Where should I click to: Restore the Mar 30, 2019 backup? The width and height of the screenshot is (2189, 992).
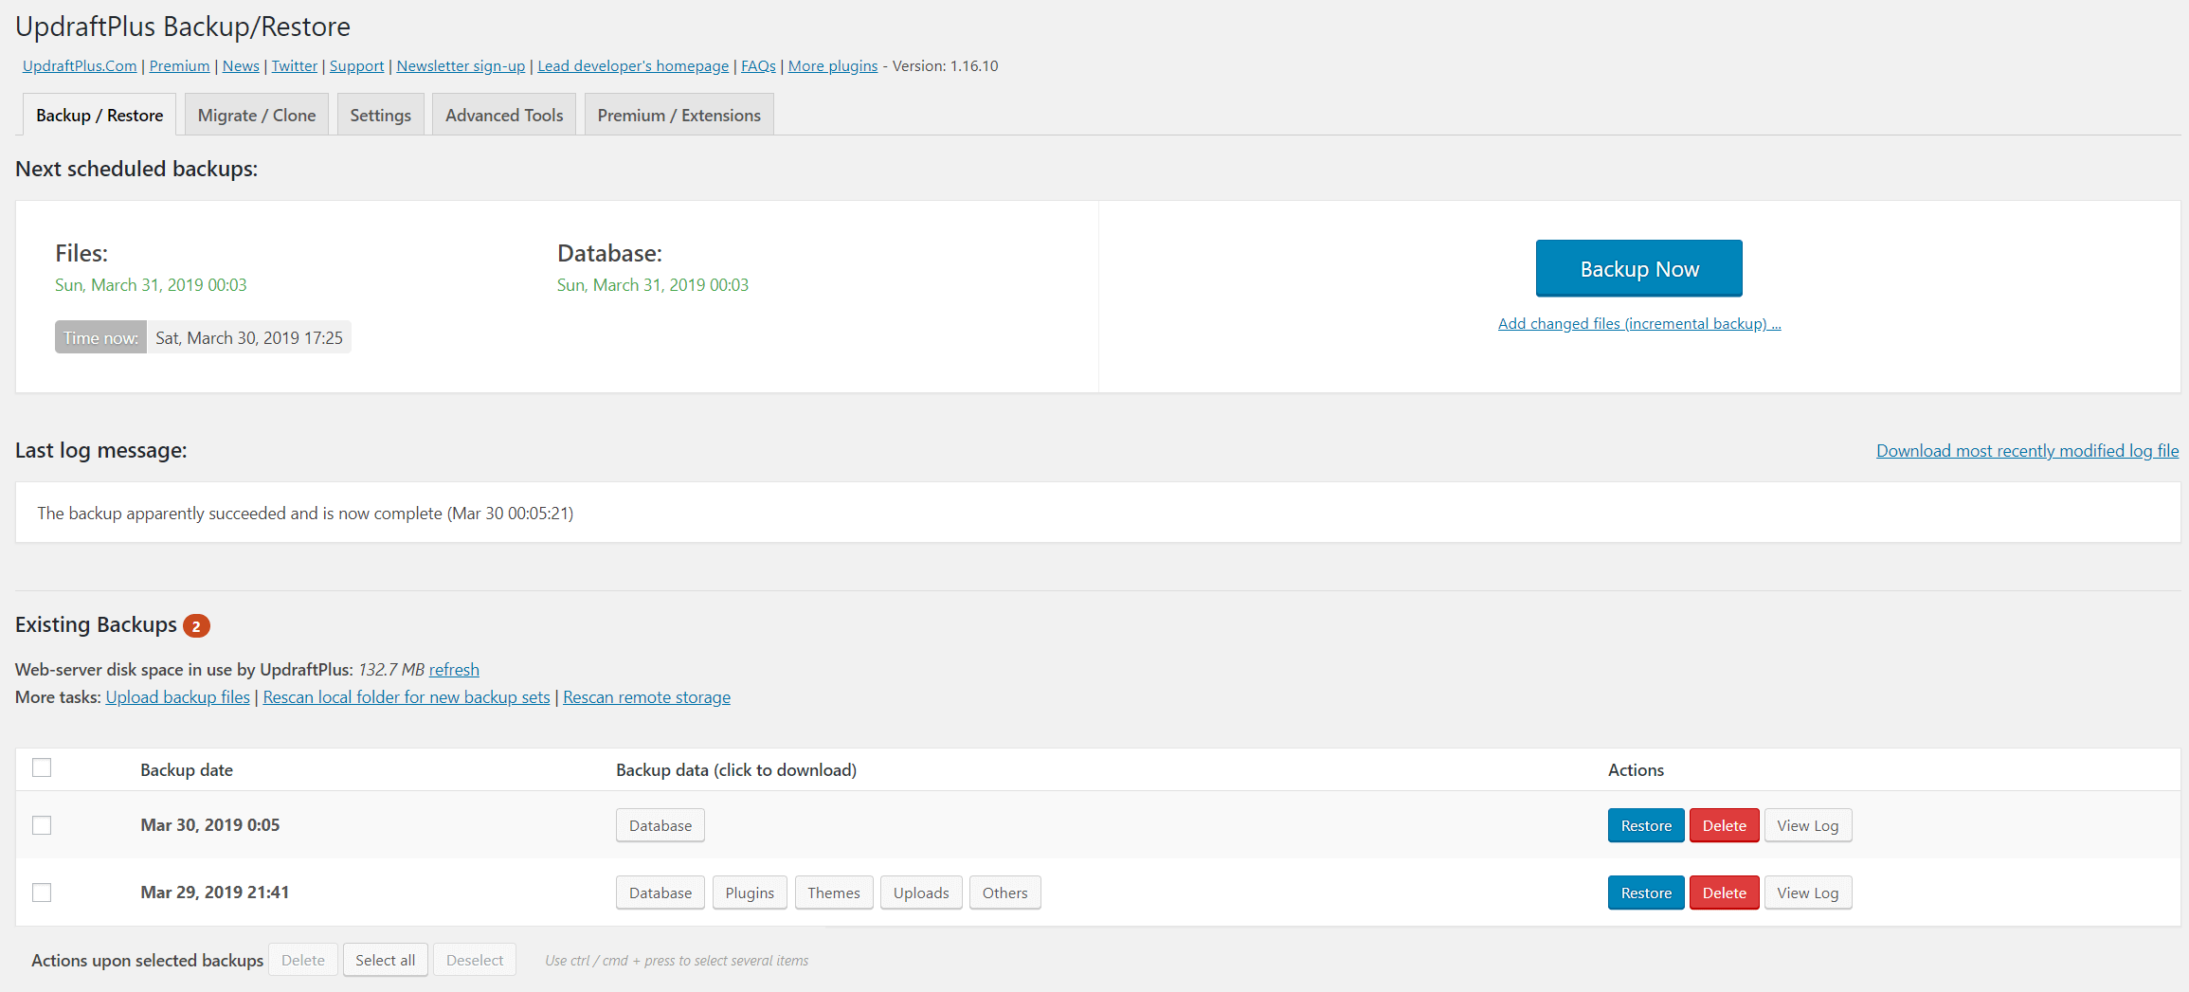pos(1645,825)
